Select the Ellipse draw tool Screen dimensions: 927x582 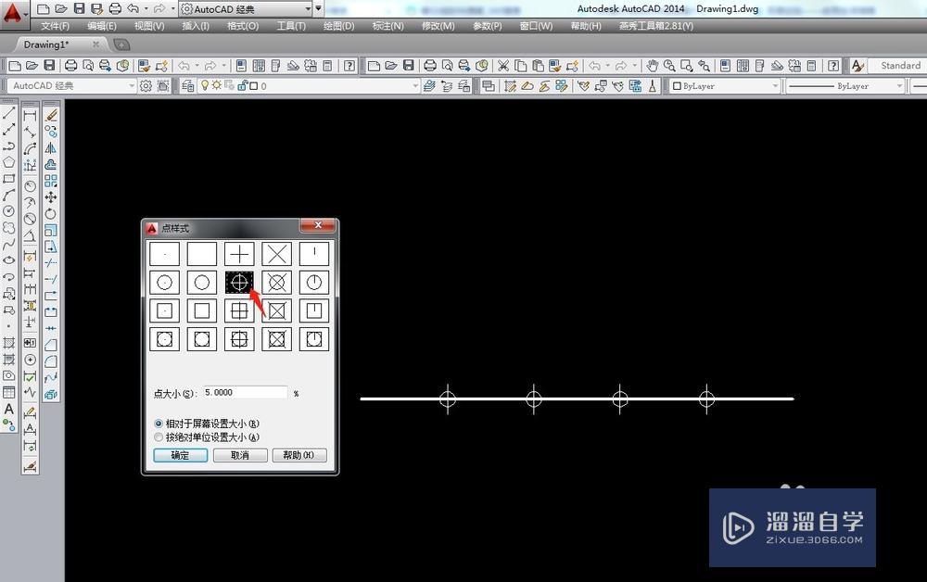(9, 260)
